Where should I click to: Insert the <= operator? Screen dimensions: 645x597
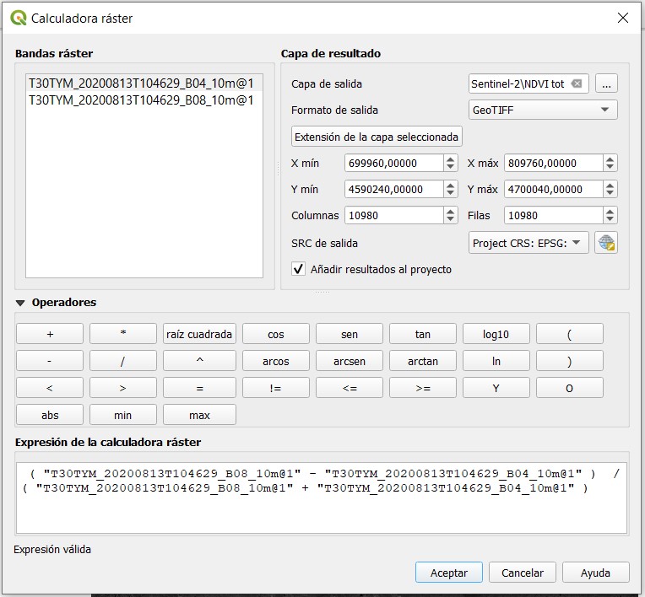(350, 388)
